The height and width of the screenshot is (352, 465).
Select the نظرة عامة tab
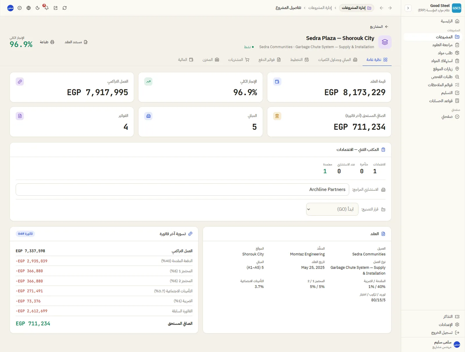click(x=377, y=60)
